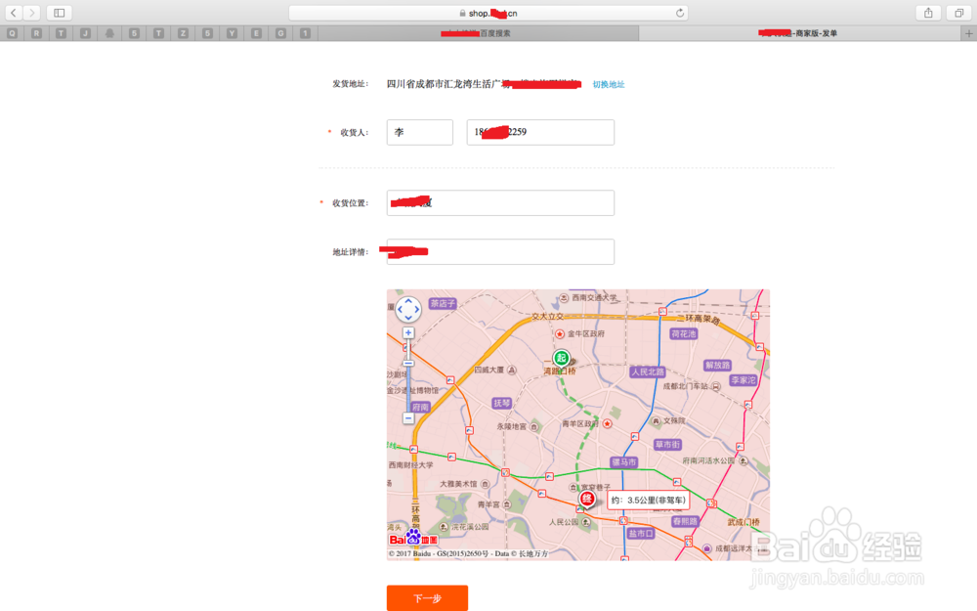Image resolution: width=977 pixels, height=611 pixels.
Task: Go forward with Safari's forward arrow
Action: tap(32, 13)
